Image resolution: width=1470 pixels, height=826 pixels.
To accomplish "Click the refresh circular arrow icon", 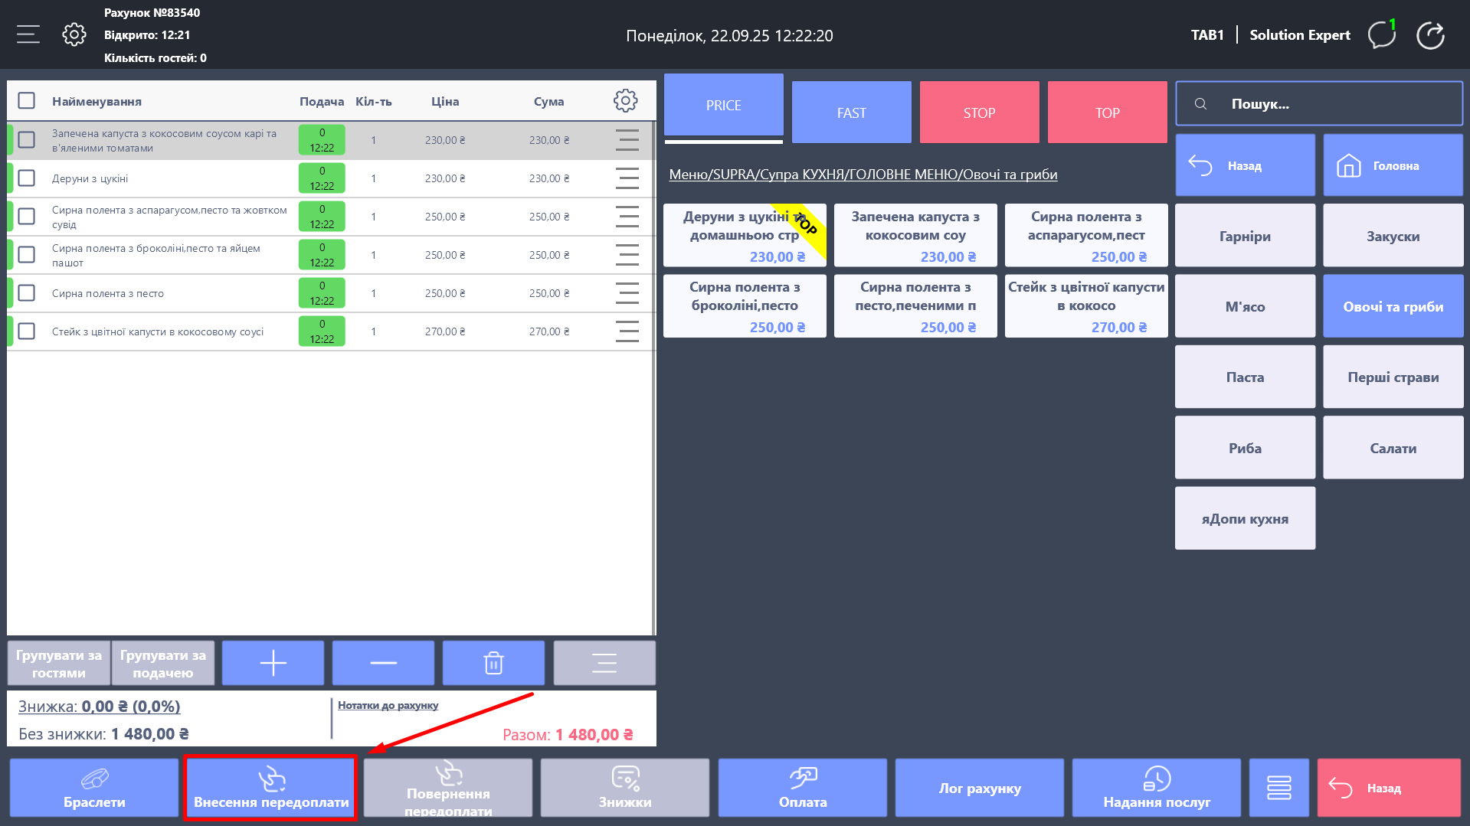I will click(x=1430, y=35).
